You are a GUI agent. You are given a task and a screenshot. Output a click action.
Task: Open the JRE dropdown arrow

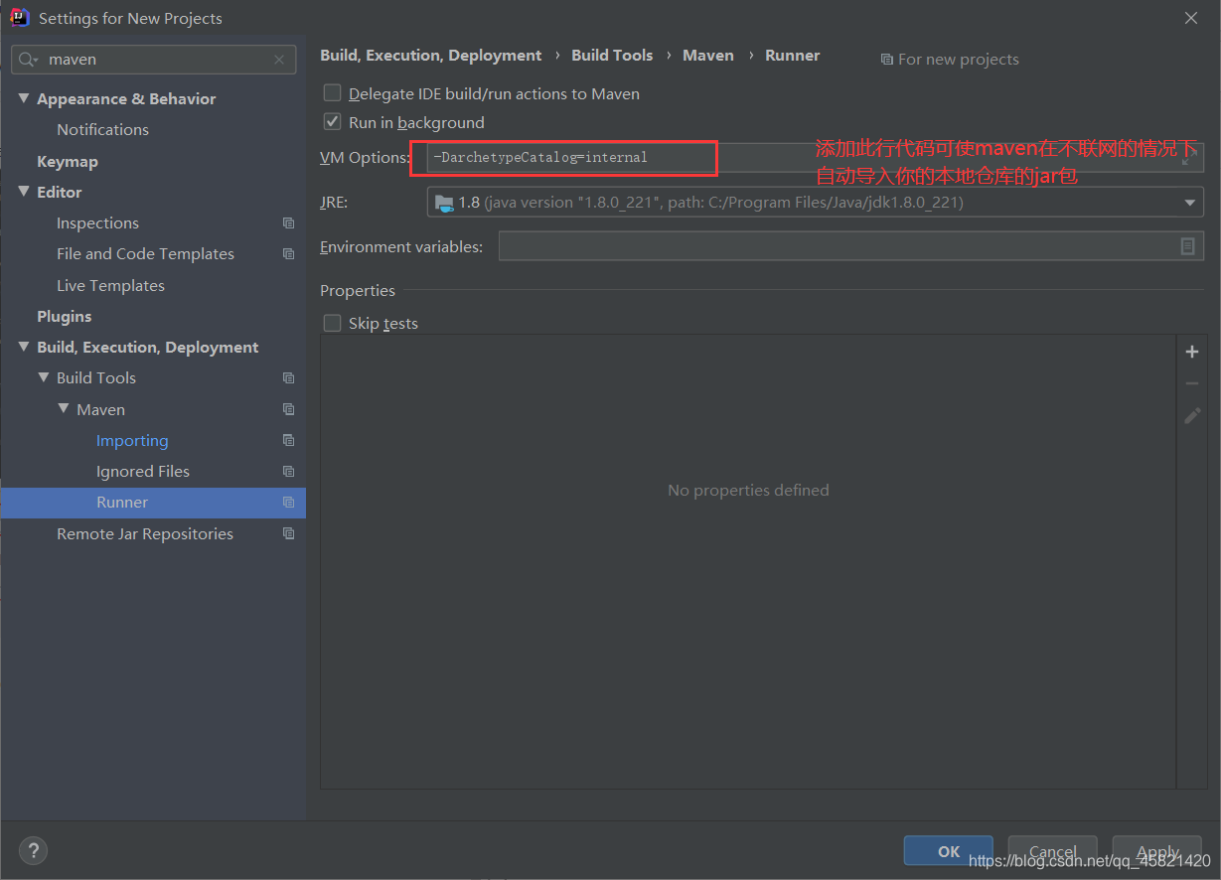coord(1190,203)
